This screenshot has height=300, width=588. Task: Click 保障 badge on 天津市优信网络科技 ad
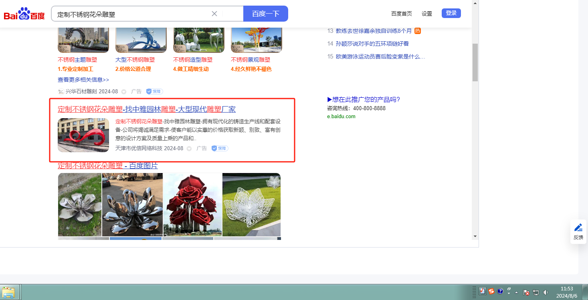pos(220,148)
